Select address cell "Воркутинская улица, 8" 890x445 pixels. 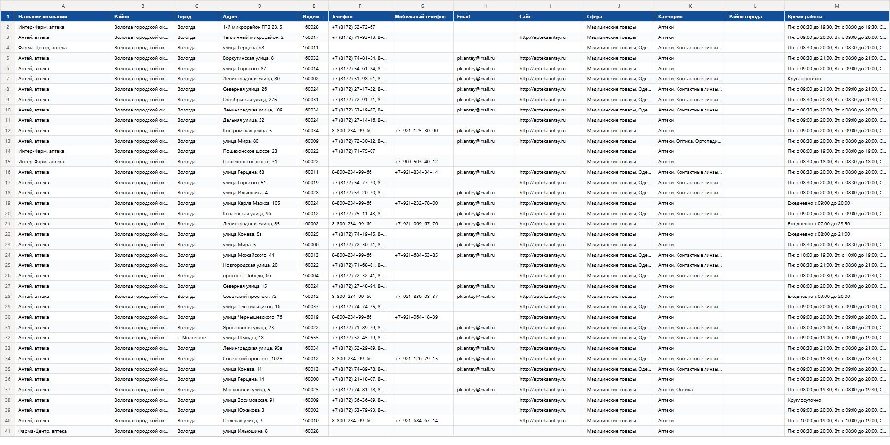pyautogui.click(x=260, y=58)
